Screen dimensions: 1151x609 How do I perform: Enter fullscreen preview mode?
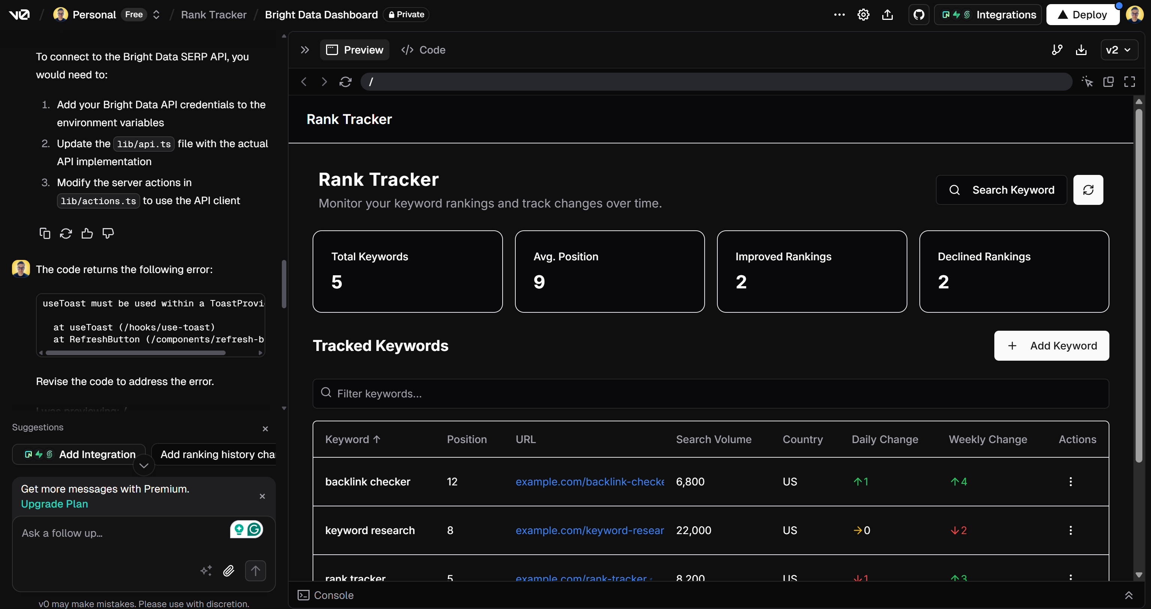(x=1129, y=82)
